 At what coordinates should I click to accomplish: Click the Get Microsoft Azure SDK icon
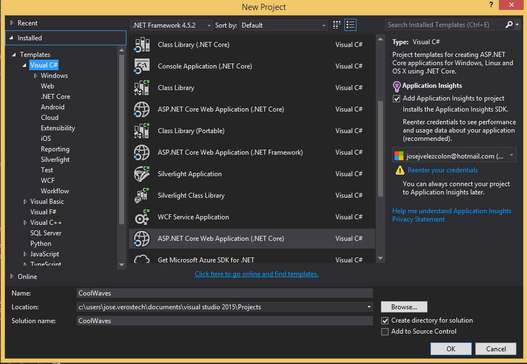coord(142,260)
